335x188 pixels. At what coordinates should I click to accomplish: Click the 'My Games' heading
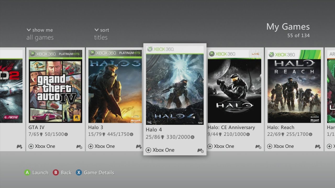click(x=288, y=27)
